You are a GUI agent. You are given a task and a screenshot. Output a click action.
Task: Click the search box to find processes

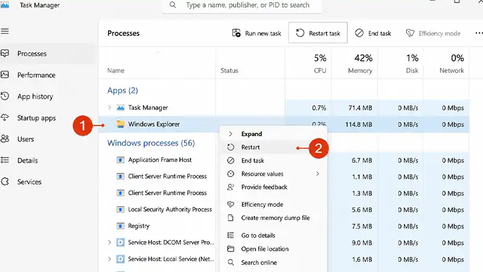click(x=243, y=5)
